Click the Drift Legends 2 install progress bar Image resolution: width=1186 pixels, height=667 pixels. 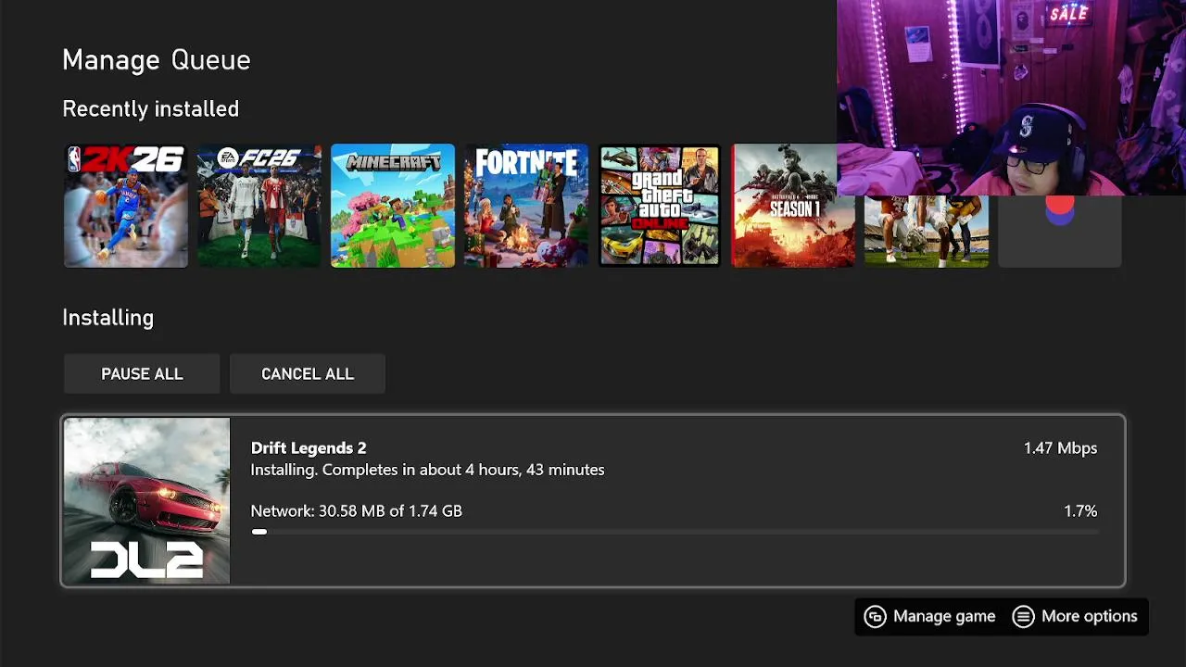coord(675,532)
